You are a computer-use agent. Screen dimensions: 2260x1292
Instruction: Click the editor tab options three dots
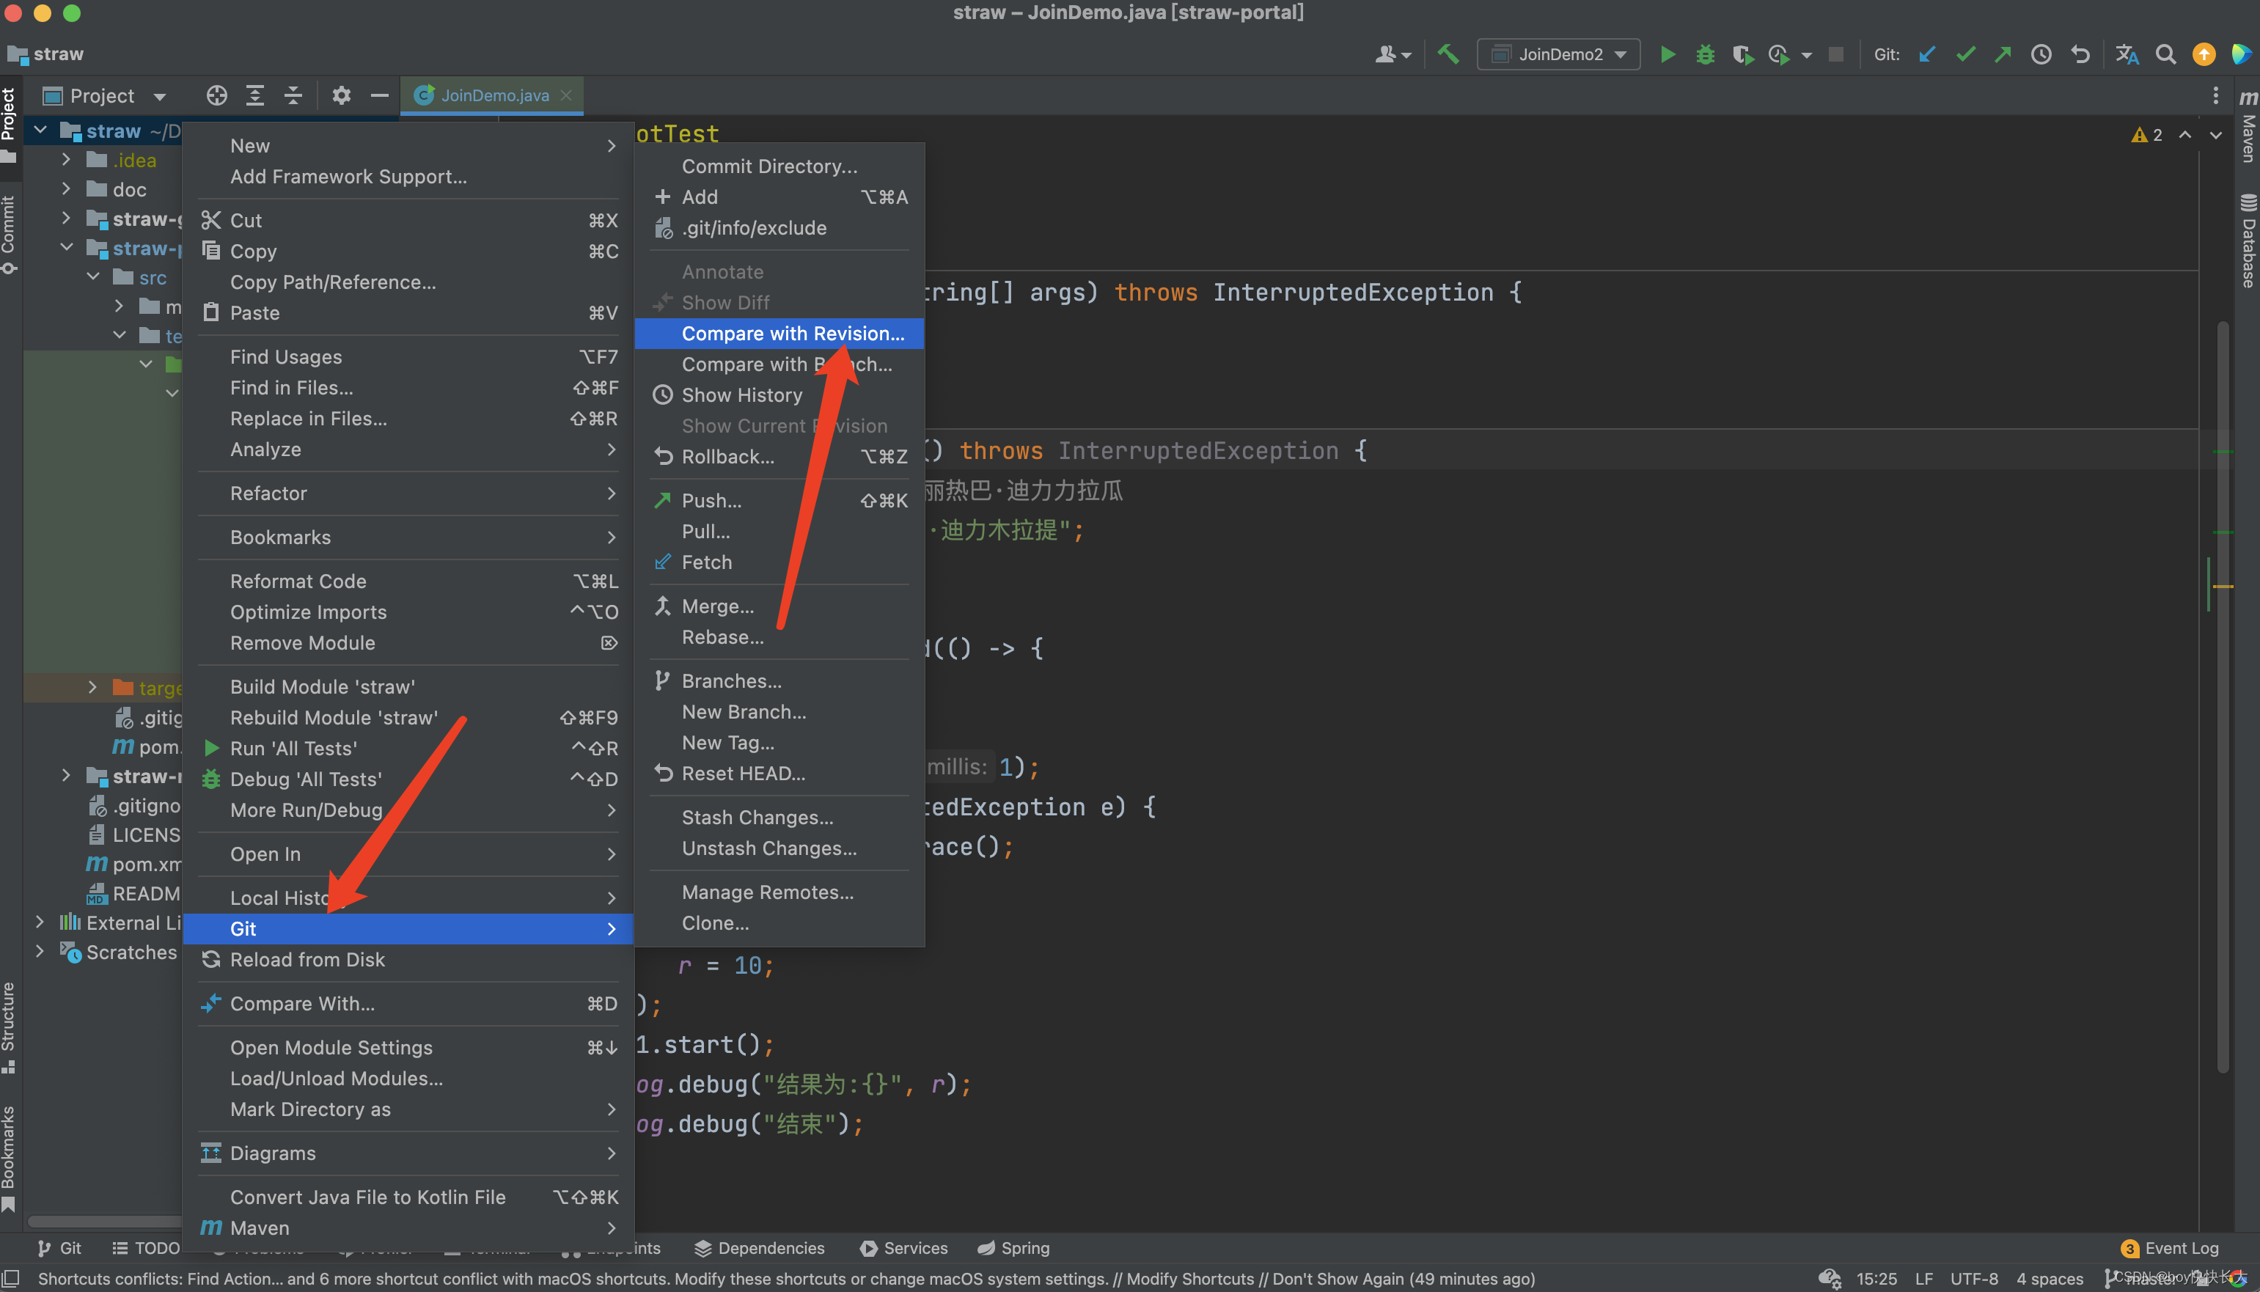2215,95
